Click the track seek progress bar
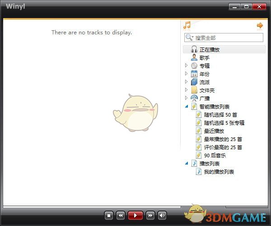The width and height of the screenshot is (271, 226). point(90,207)
